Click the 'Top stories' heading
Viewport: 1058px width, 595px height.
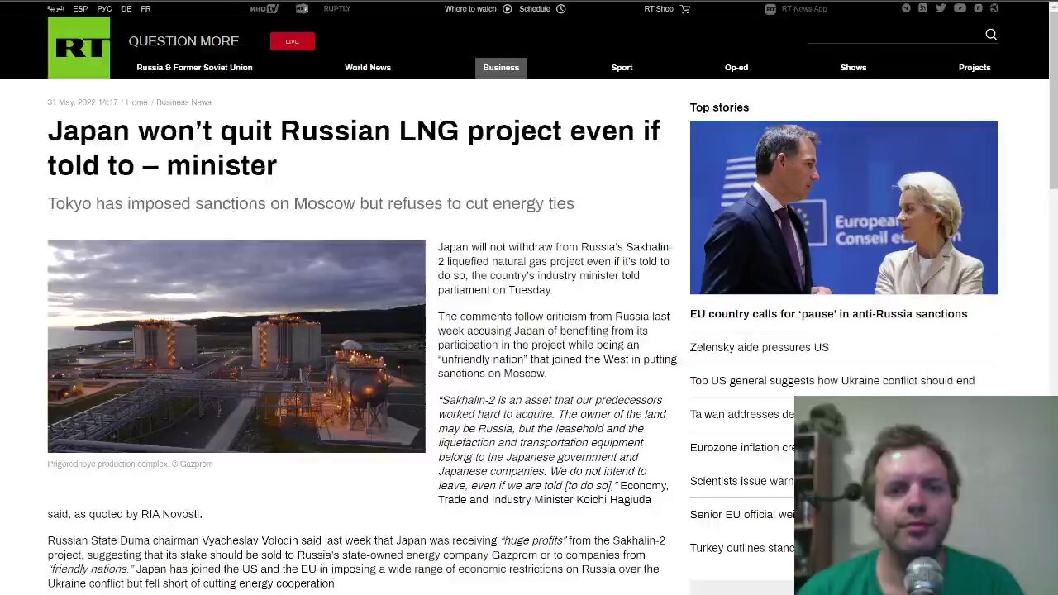tap(719, 107)
